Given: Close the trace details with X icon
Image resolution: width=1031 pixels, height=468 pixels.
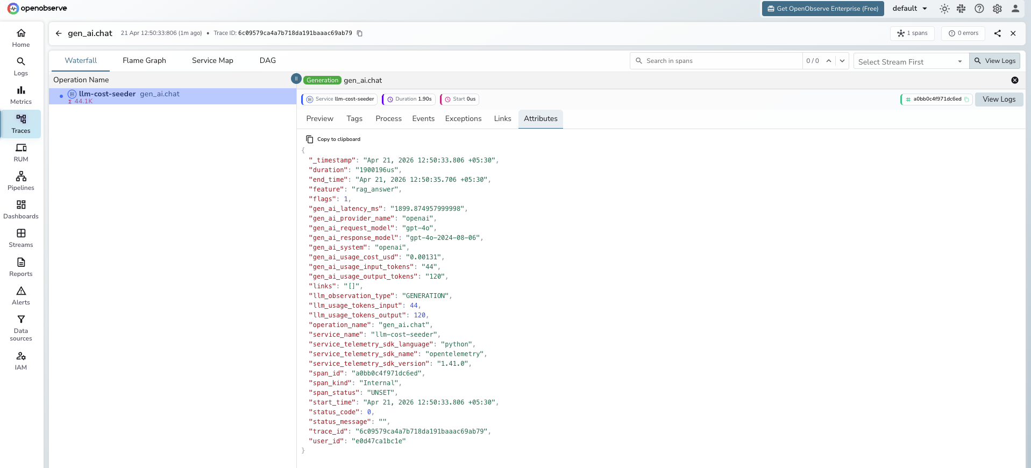Looking at the screenshot, I should tap(1013, 33).
